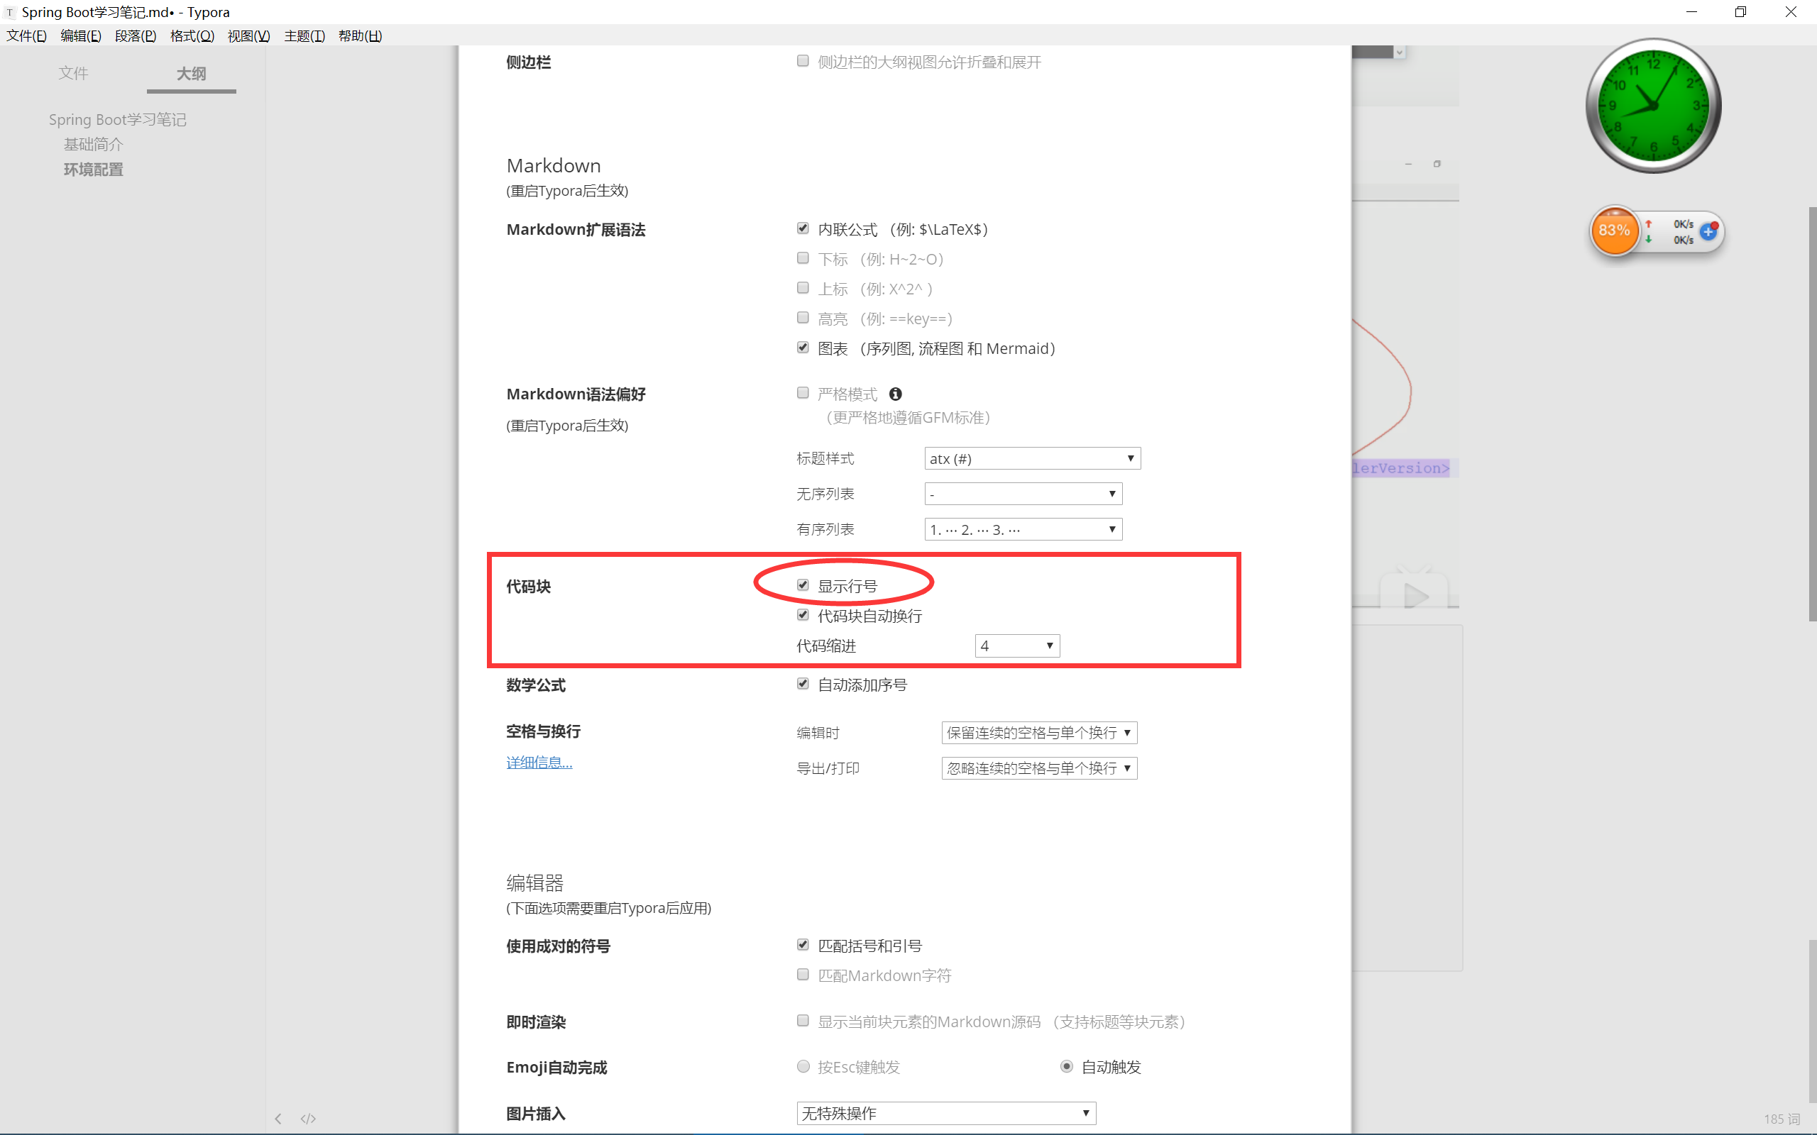Toggle source code mode icon at bottom
1817x1135 pixels.
pos(308,1119)
